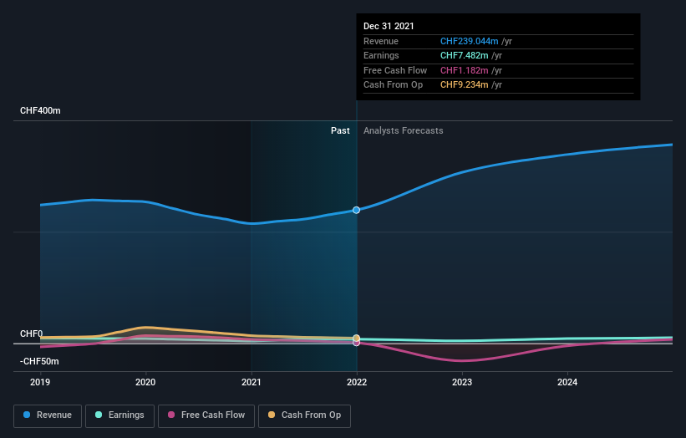
Task: Click the -CHF50m y-axis label
Action: point(39,361)
